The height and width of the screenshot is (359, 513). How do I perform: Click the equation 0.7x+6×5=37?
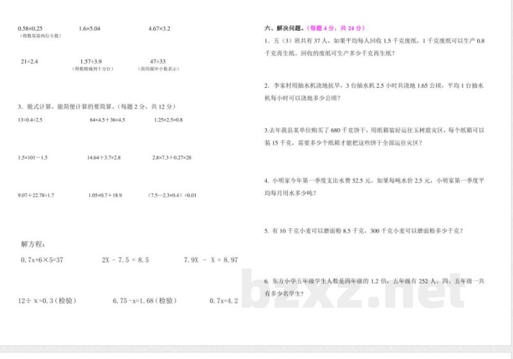42,260
